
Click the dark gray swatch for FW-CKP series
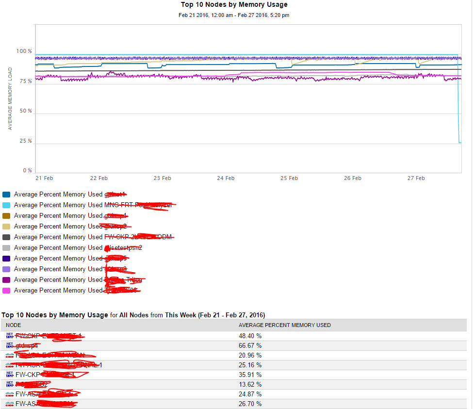[6, 237]
